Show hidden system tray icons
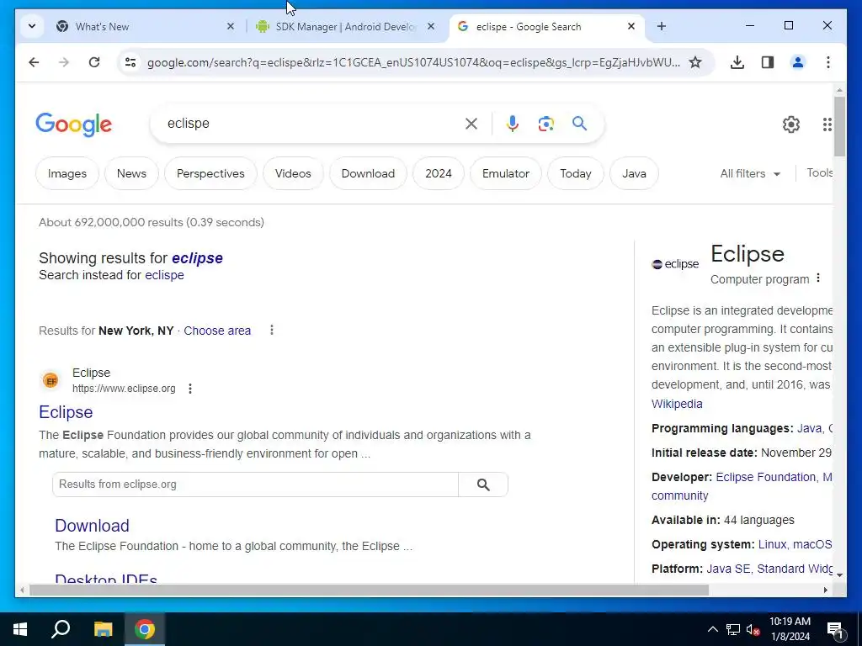This screenshot has width=862, height=646. (712, 629)
